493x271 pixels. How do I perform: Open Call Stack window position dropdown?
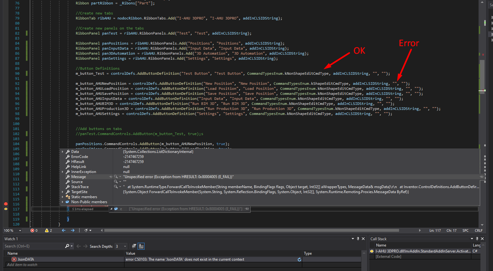pos(472,239)
